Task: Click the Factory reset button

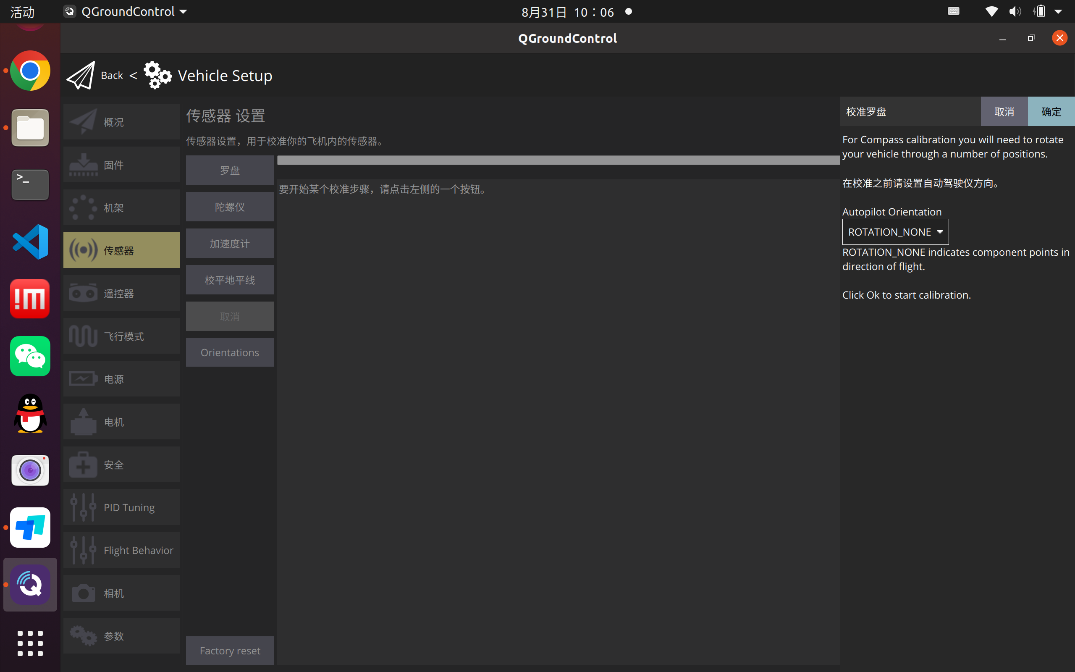Action: 230,651
